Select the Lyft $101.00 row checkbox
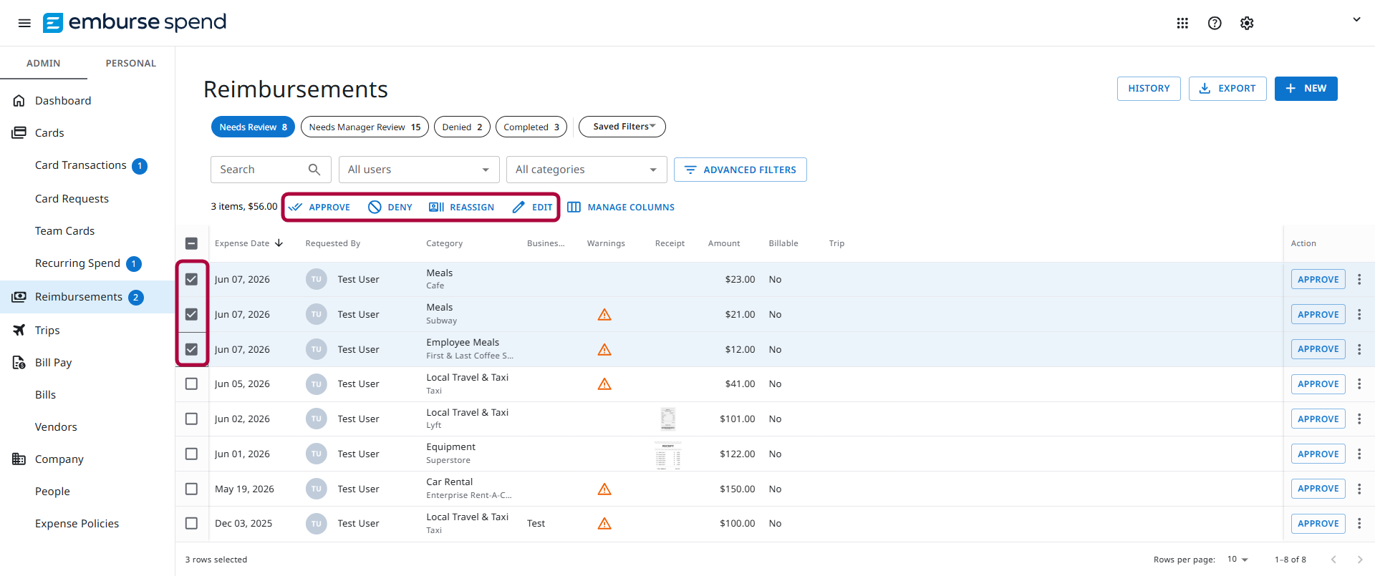Image resolution: width=1375 pixels, height=576 pixels. coord(191,419)
